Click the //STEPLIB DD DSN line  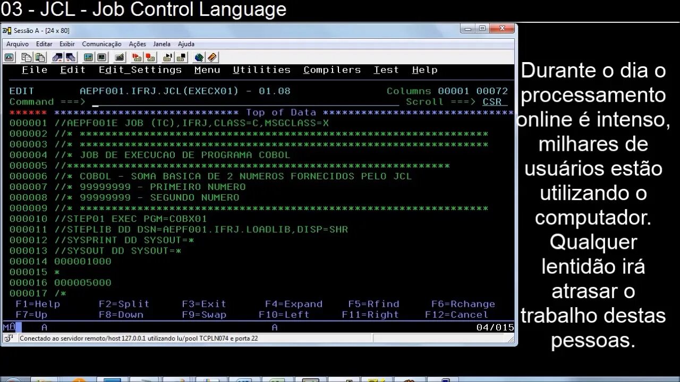coord(201,230)
